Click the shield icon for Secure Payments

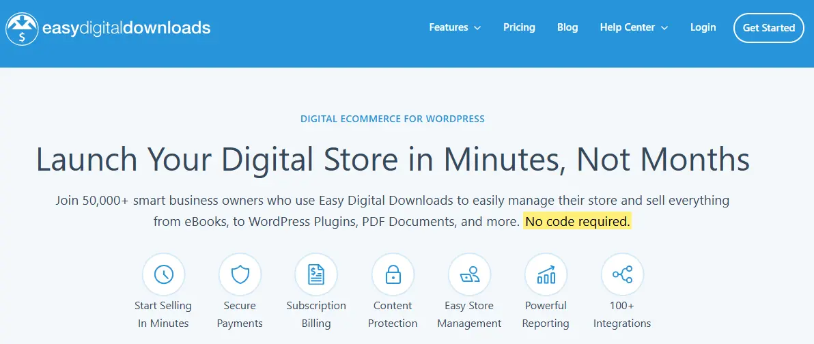[x=240, y=274]
